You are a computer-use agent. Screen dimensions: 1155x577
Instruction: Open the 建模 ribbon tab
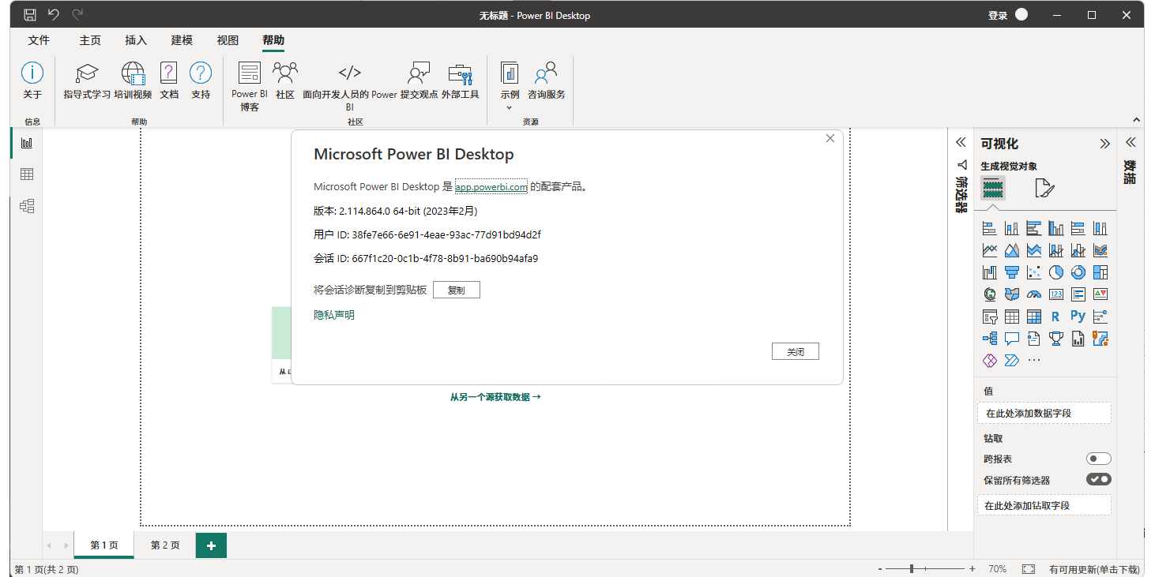click(x=182, y=40)
